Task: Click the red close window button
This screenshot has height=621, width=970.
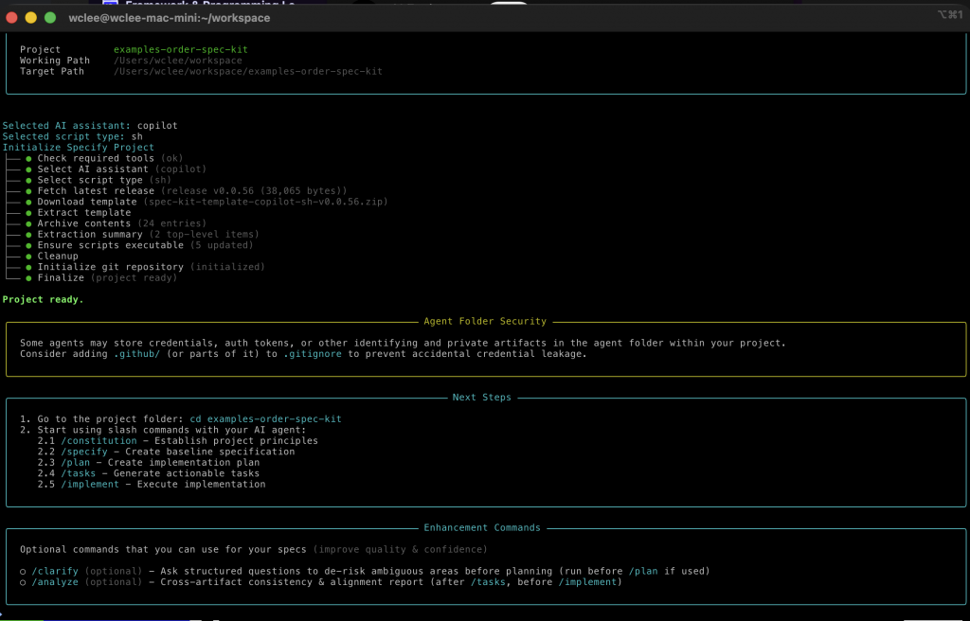Action: (11, 18)
